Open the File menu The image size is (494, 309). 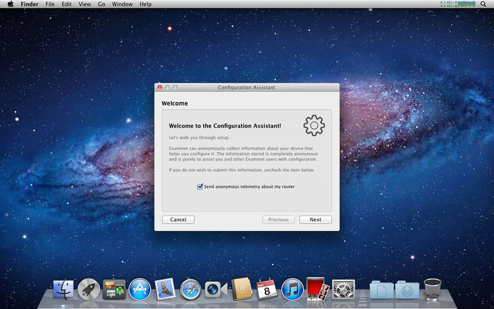[x=49, y=4]
